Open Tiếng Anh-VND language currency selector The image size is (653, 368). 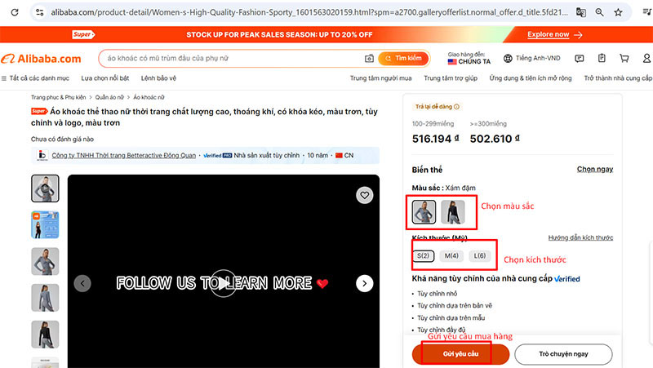(x=532, y=58)
